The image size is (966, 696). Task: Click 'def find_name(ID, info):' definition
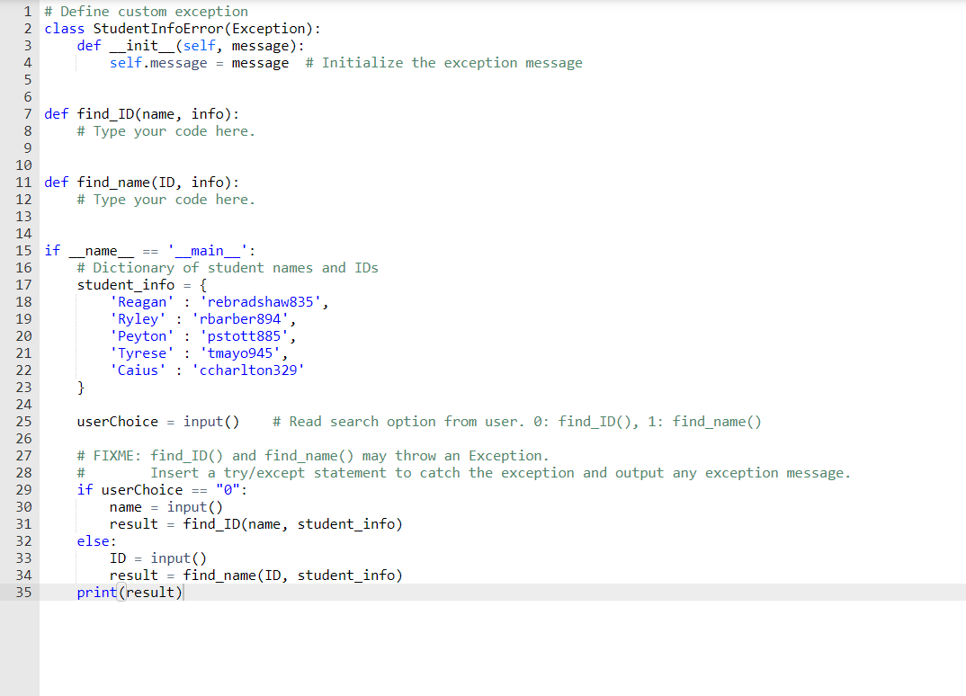[x=142, y=183]
